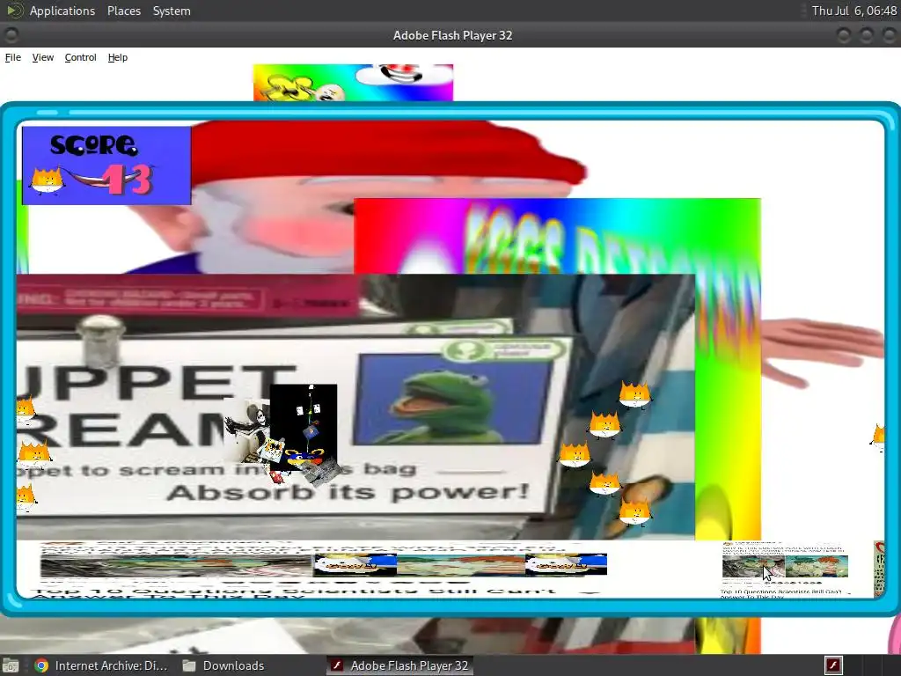Click the rainbow smiley banner above game frame
This screenshot has width=901, height=676.
353,82
